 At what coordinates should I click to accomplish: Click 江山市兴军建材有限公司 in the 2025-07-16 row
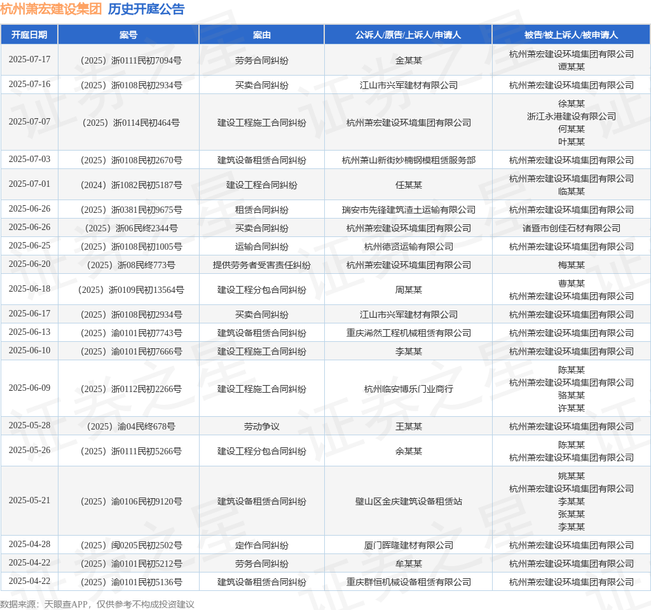(409, 86)
